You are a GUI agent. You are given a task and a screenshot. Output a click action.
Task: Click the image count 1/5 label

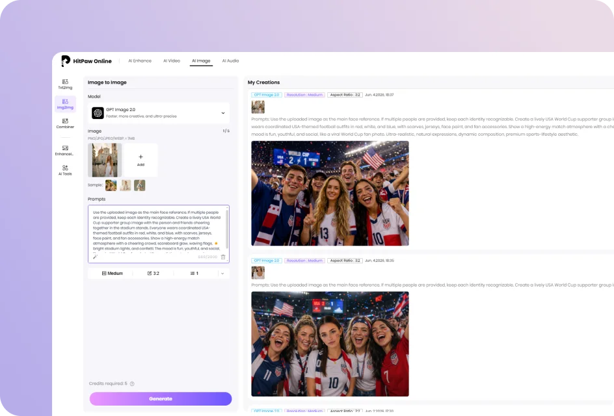(226, 131)
